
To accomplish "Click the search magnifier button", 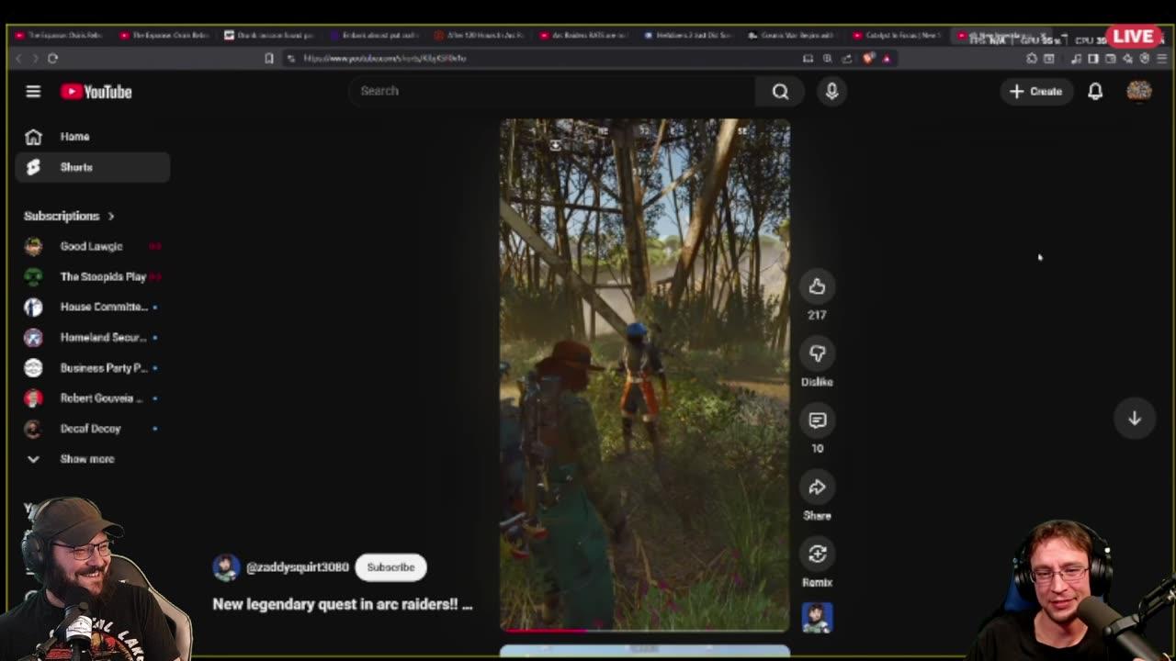I will click(780, 91).
